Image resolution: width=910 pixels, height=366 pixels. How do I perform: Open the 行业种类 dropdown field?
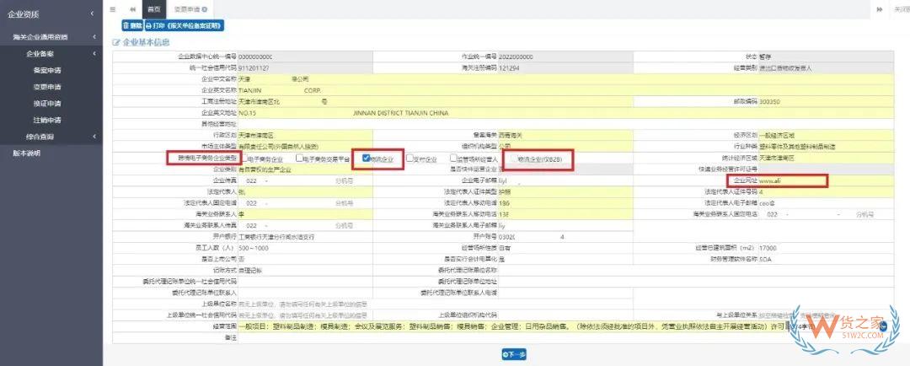click(x=826, y=147)
